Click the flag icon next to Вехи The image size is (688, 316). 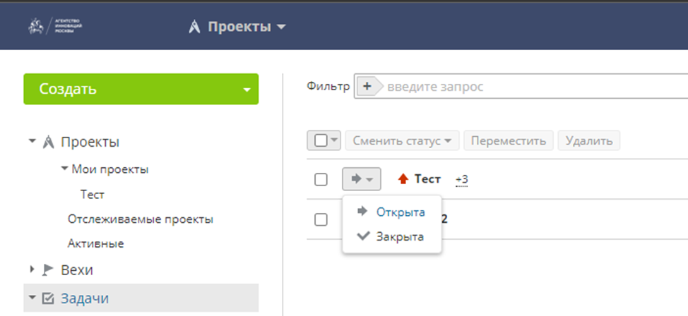49,269
